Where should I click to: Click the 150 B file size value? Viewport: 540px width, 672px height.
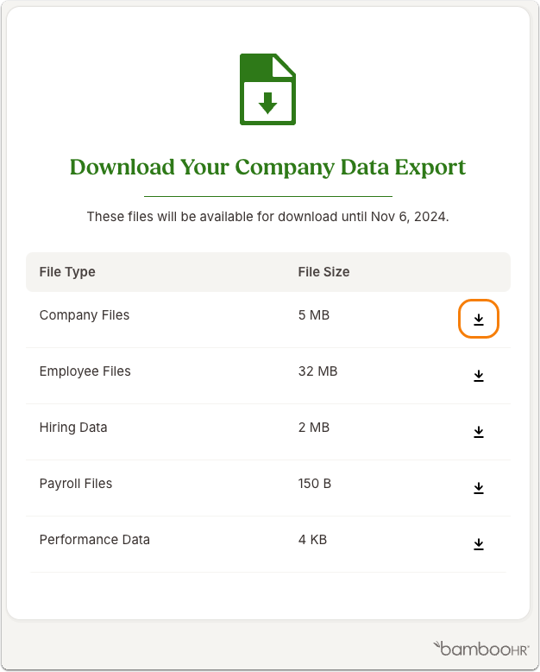315,484
